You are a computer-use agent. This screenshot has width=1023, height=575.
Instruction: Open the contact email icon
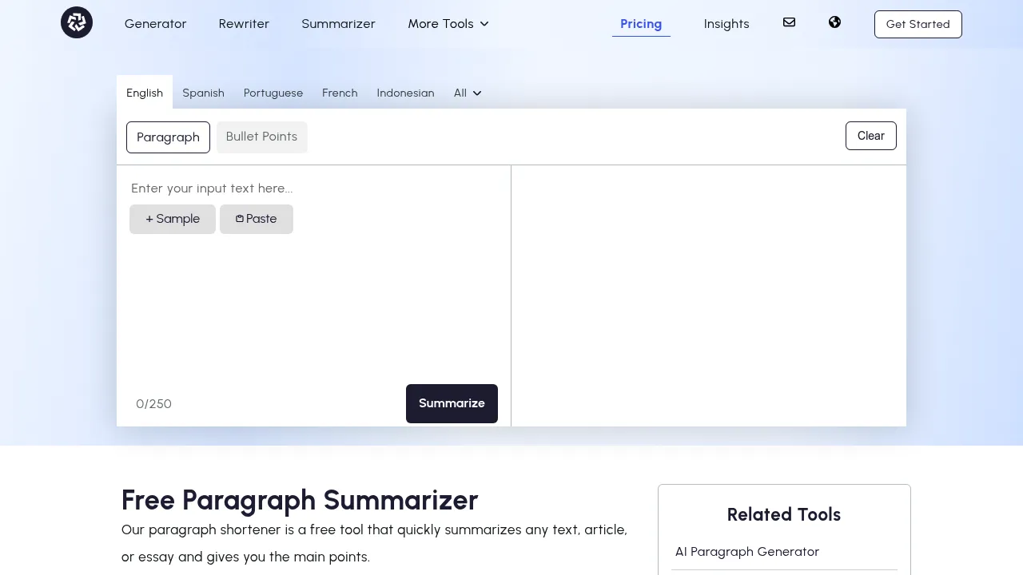tap(789, 22)
